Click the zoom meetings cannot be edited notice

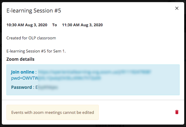52,112
